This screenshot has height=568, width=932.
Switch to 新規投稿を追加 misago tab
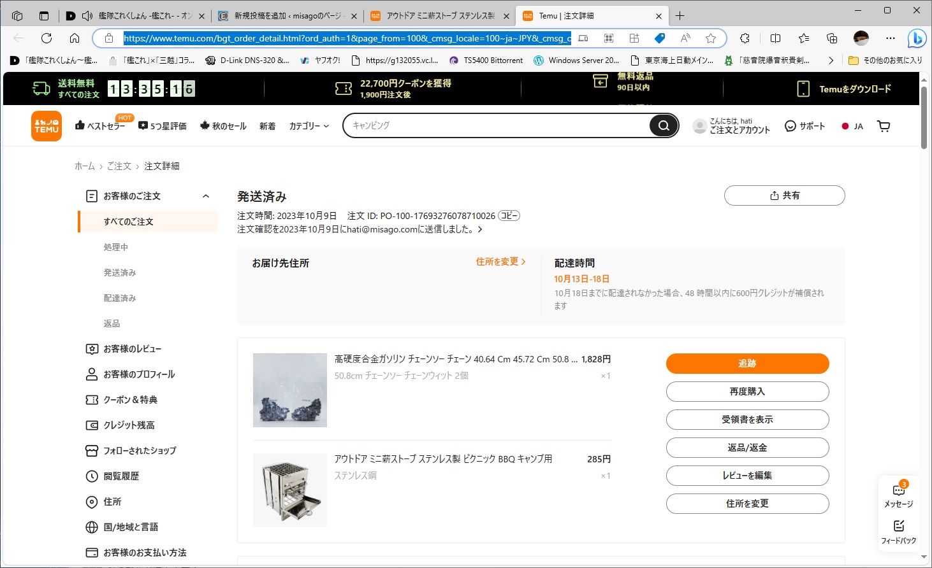288,16
